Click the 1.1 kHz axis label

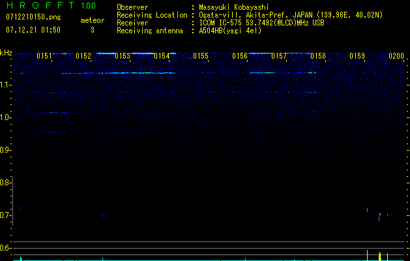click(x=6, y=85)
